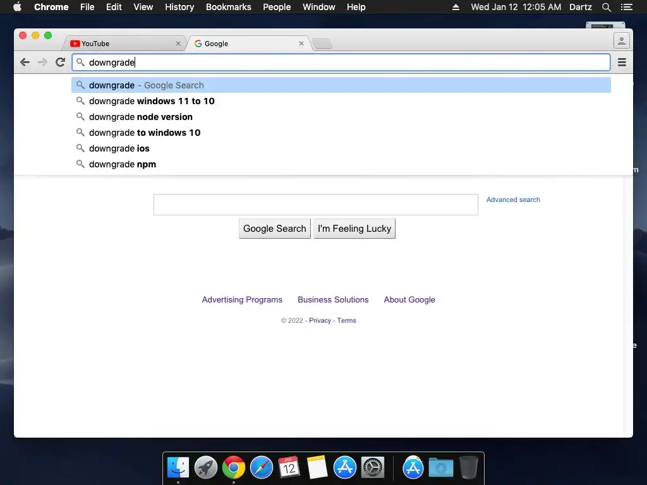Open the Downloads folder in the Dock

(x=440, y=467)
